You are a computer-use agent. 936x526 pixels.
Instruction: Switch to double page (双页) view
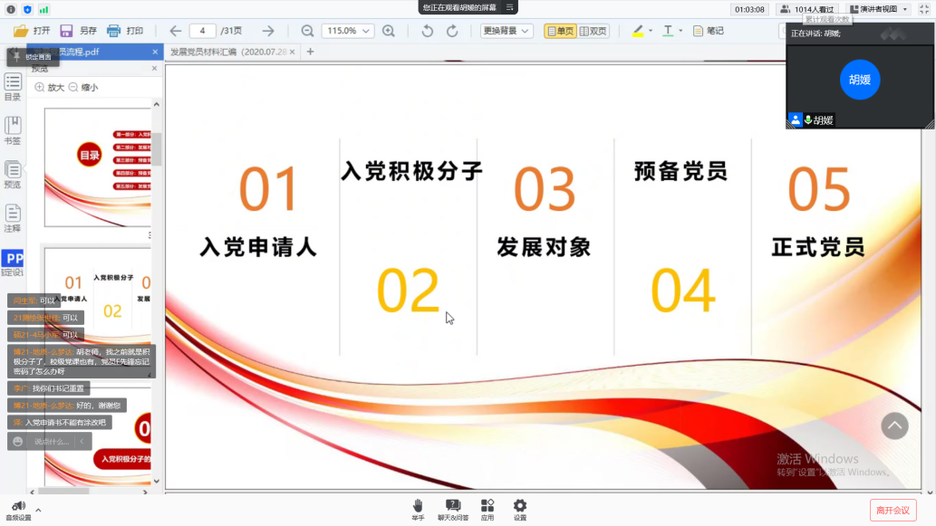[x=593, y=31]
